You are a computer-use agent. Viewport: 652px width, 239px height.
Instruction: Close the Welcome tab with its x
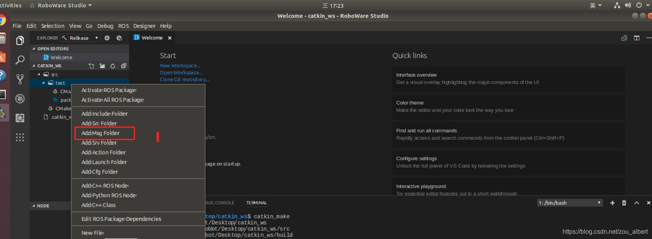click(x=170, y=38)
